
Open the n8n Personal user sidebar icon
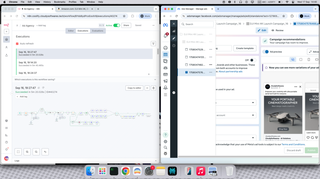pos(6,47)
